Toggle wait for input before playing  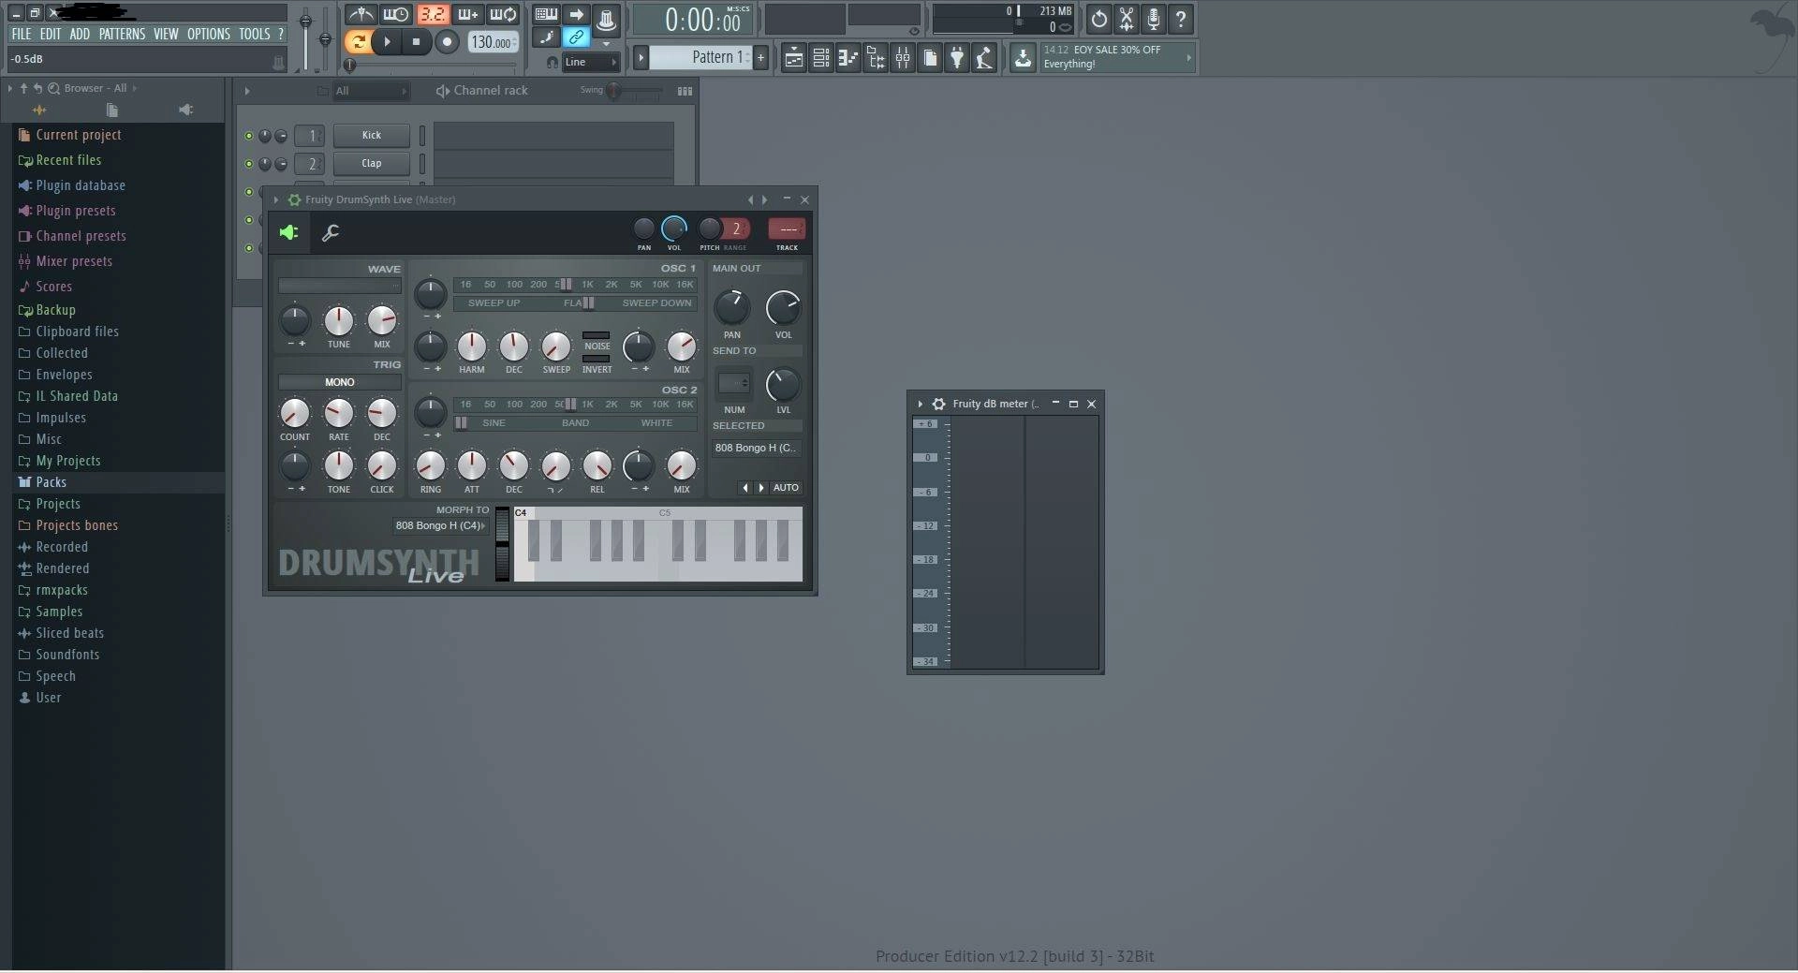[x=396, y=15]
